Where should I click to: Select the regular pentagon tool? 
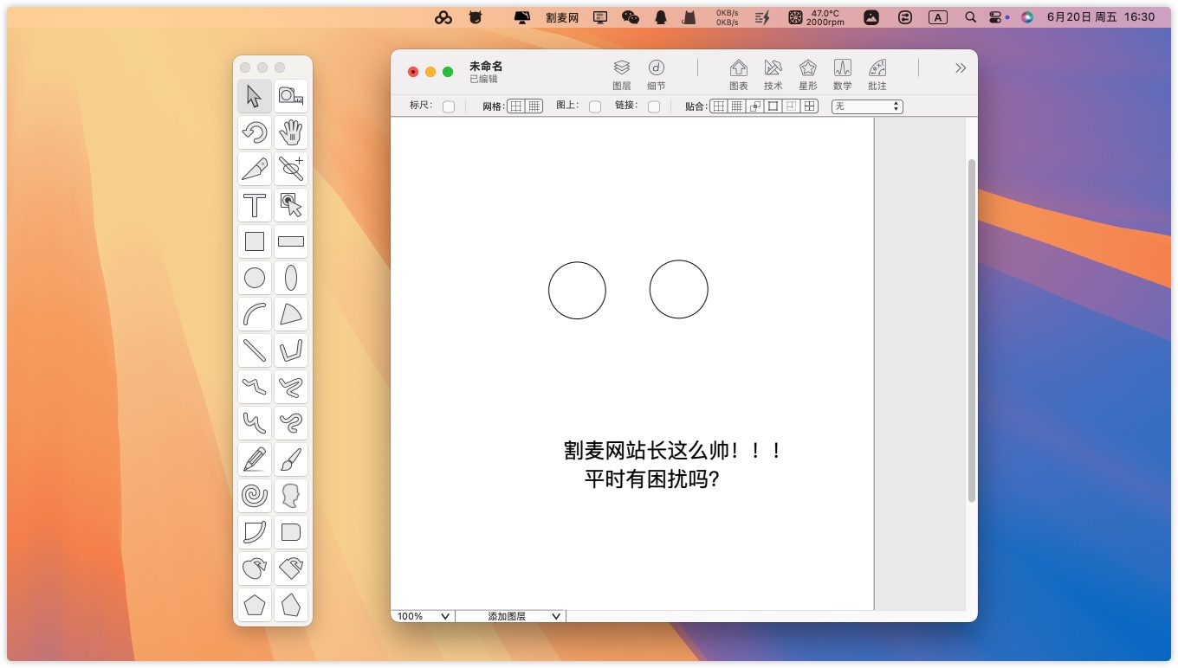click(x=255, y=605)
